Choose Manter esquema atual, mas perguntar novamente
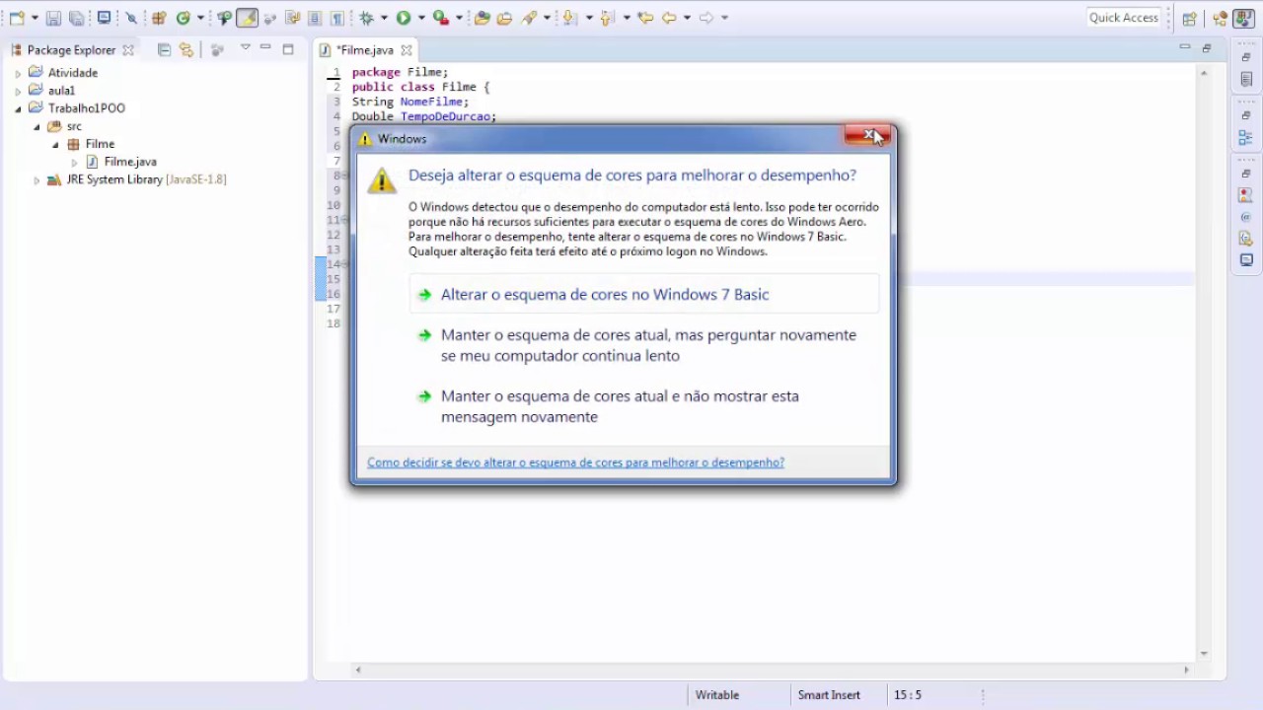This screenshot has width=1263, height=710. (x=643, y=345)
